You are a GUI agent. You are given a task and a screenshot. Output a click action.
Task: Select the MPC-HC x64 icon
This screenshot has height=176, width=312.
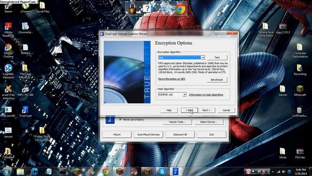pos(25,91)
